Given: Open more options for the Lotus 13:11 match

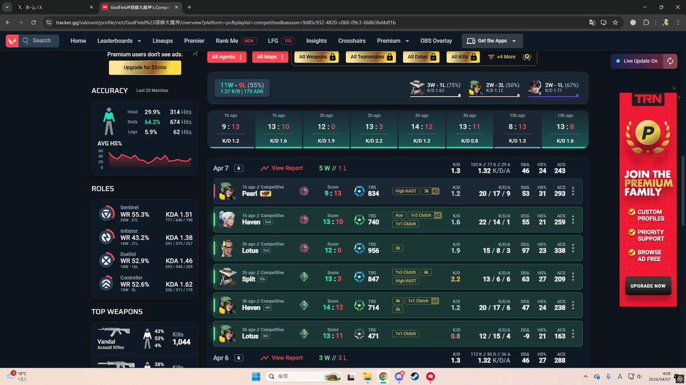Looking at the screenshot, I should [x=573, y=334].
